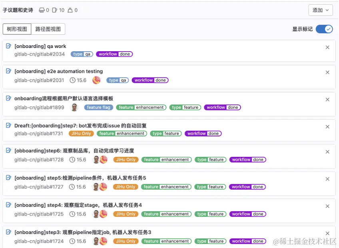Click the assignee avatar on issue #1899
Image resolution: width=339 pixels, height=248 pixels.
tap(73, 107)
